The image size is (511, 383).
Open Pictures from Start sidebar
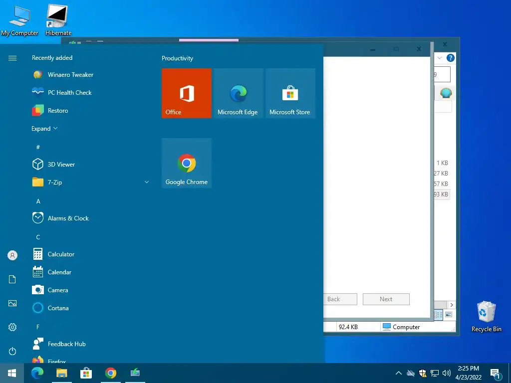tap(12, 303)
